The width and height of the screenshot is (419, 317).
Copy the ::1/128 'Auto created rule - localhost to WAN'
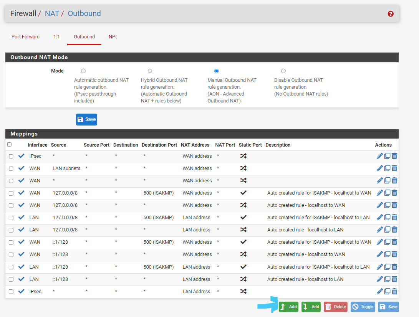point(387,254)
